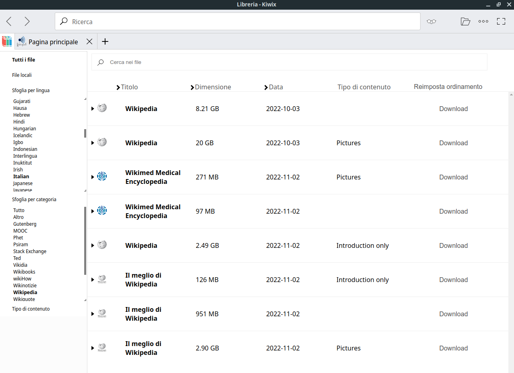Download the 951 MB Il meglio di Wikipedia
514x373 pixels.
(453, 314)
